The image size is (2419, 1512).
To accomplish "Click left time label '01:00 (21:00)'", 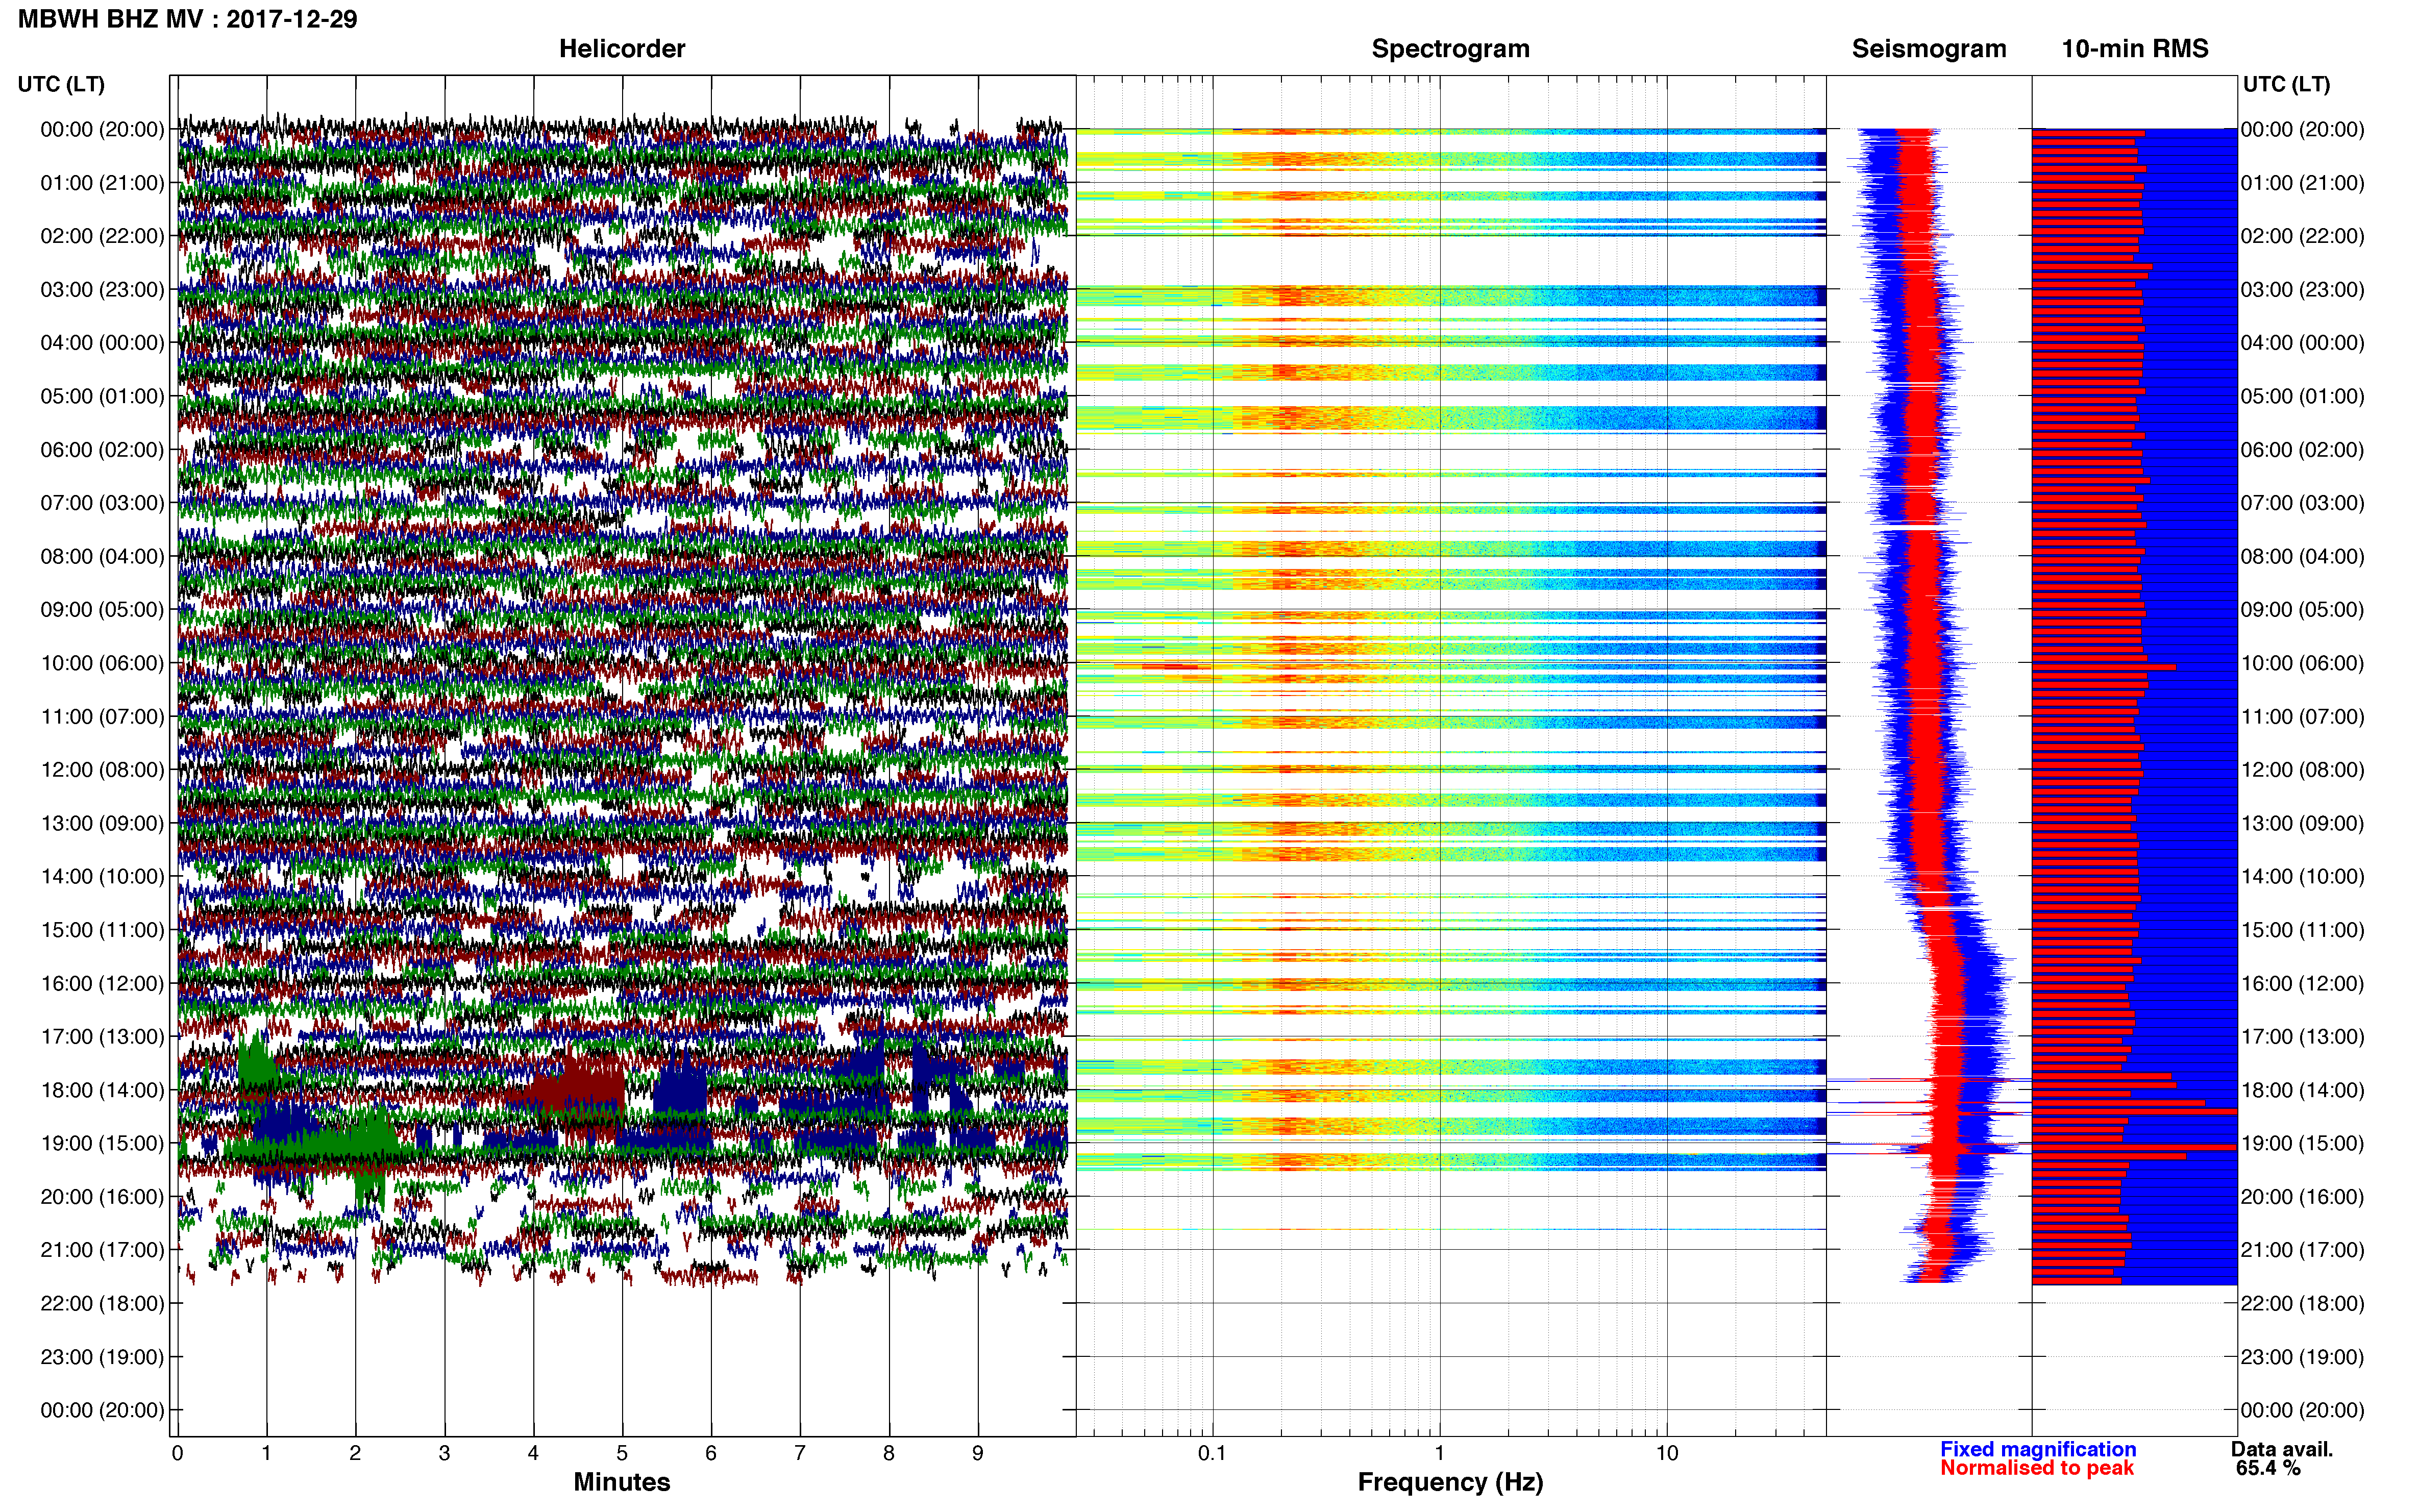I will coord(102,183).
